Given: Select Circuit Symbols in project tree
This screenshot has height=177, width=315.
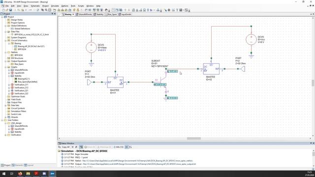Looking at the screenshot, I should 18,108.
